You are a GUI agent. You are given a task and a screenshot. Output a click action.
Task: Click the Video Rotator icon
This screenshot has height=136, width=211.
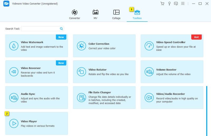(x=81, y=72)
